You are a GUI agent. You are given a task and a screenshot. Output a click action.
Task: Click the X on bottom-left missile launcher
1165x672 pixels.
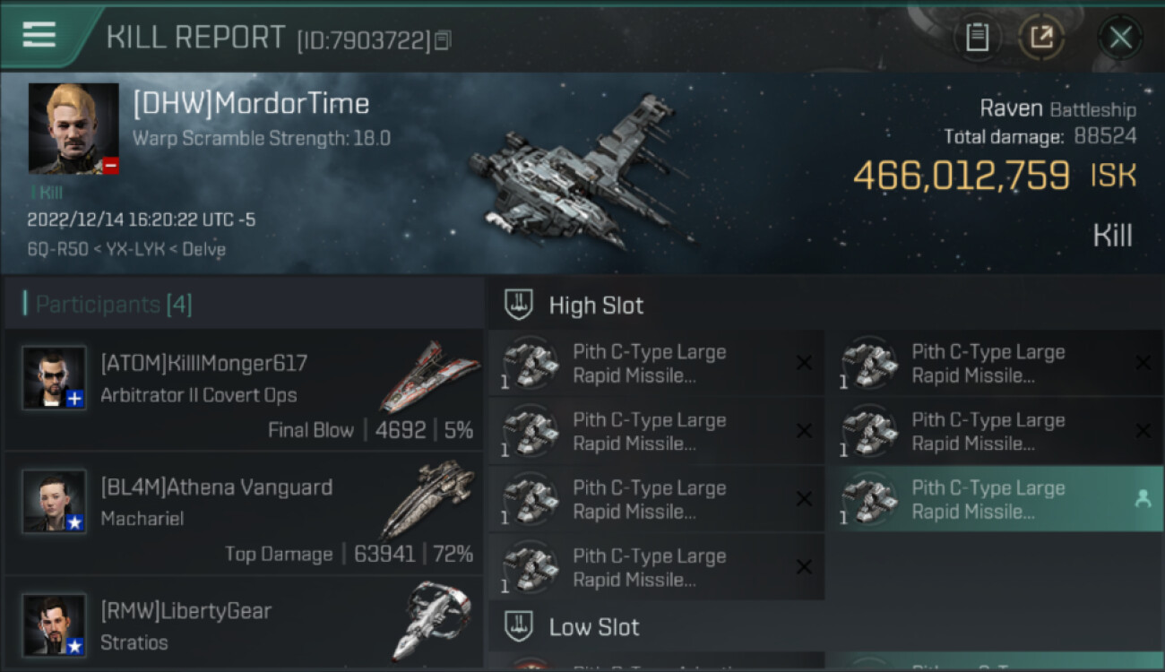(x=804, y=567)
